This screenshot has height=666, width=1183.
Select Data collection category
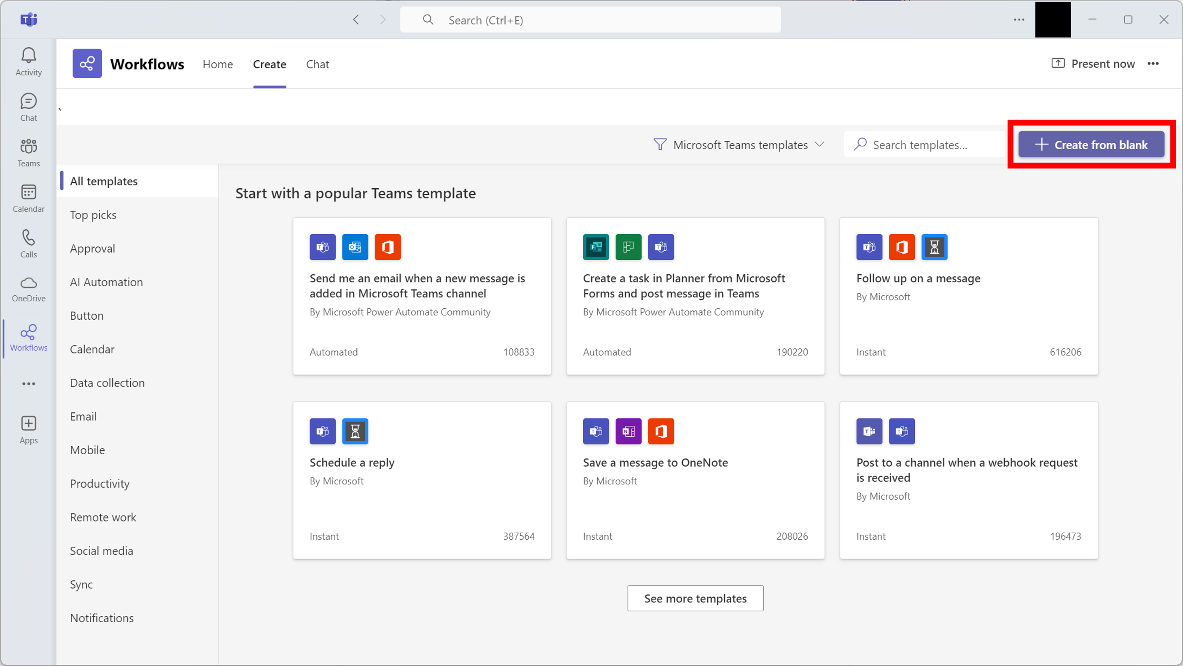point(137,382)
